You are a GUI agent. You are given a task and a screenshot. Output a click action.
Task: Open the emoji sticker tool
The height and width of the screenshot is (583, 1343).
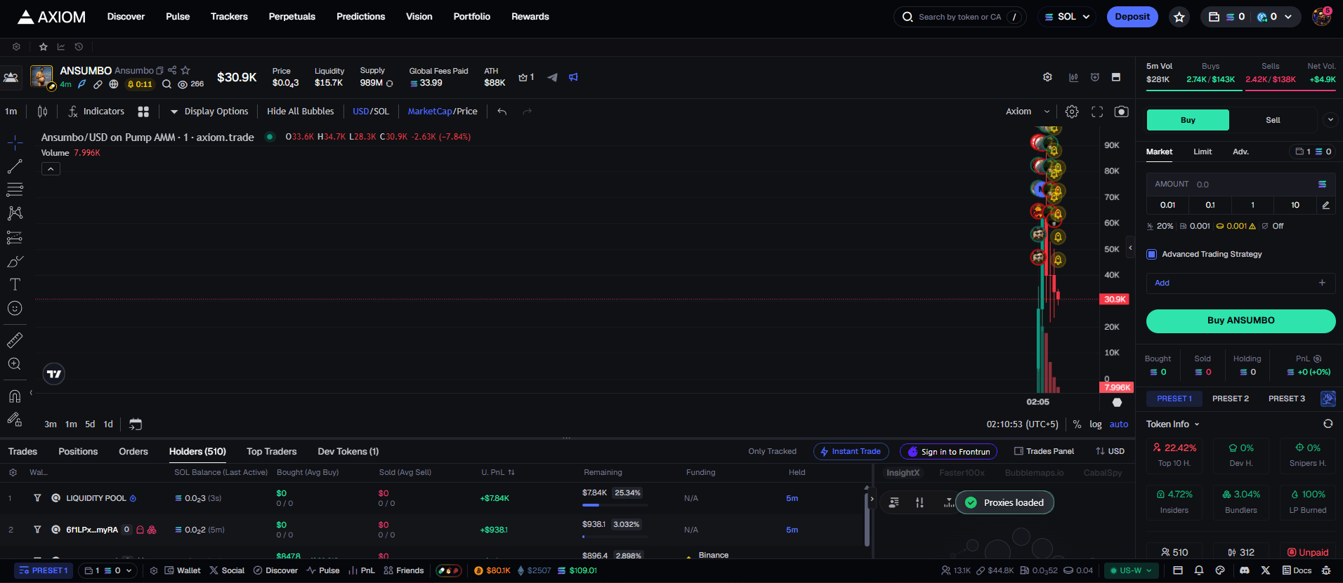pyautogui.click(x=15, y=308)
